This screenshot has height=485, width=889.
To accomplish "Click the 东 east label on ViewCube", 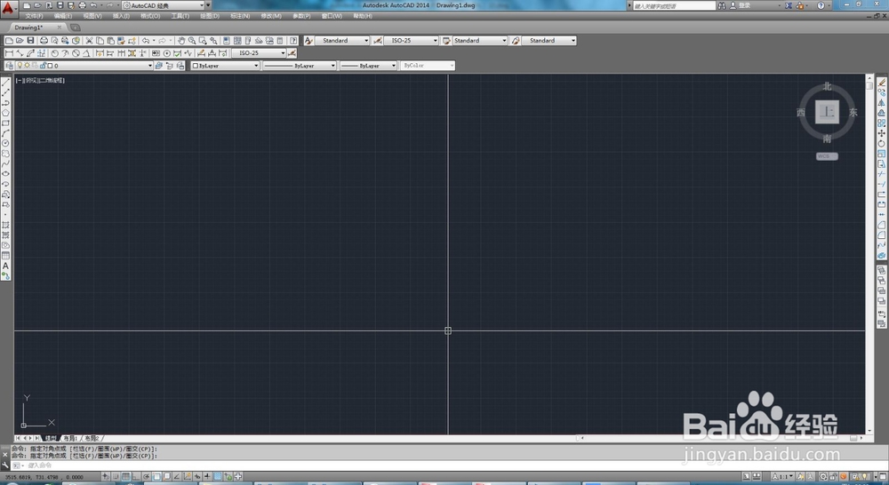I will click(x=853, y=112).
